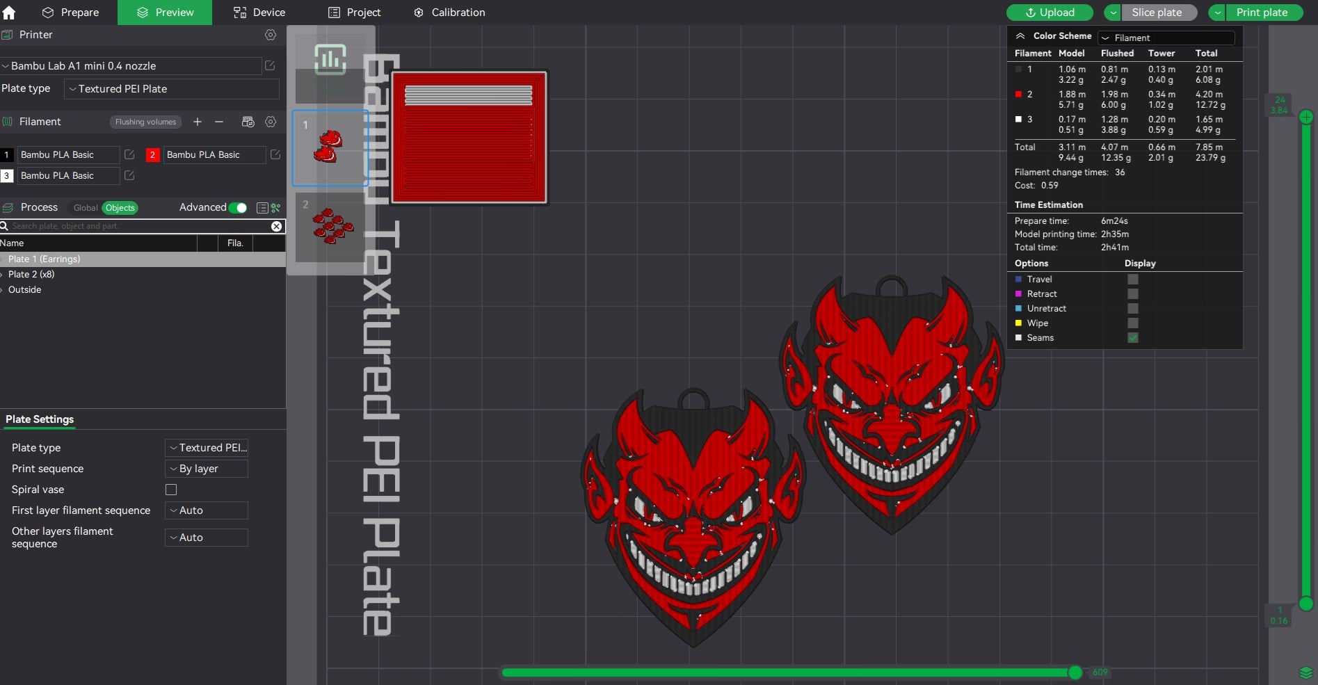Viewport: 1318px width, 685px height.
Task: Open Print sequence By layer dropdown
Action: [207, 469]
